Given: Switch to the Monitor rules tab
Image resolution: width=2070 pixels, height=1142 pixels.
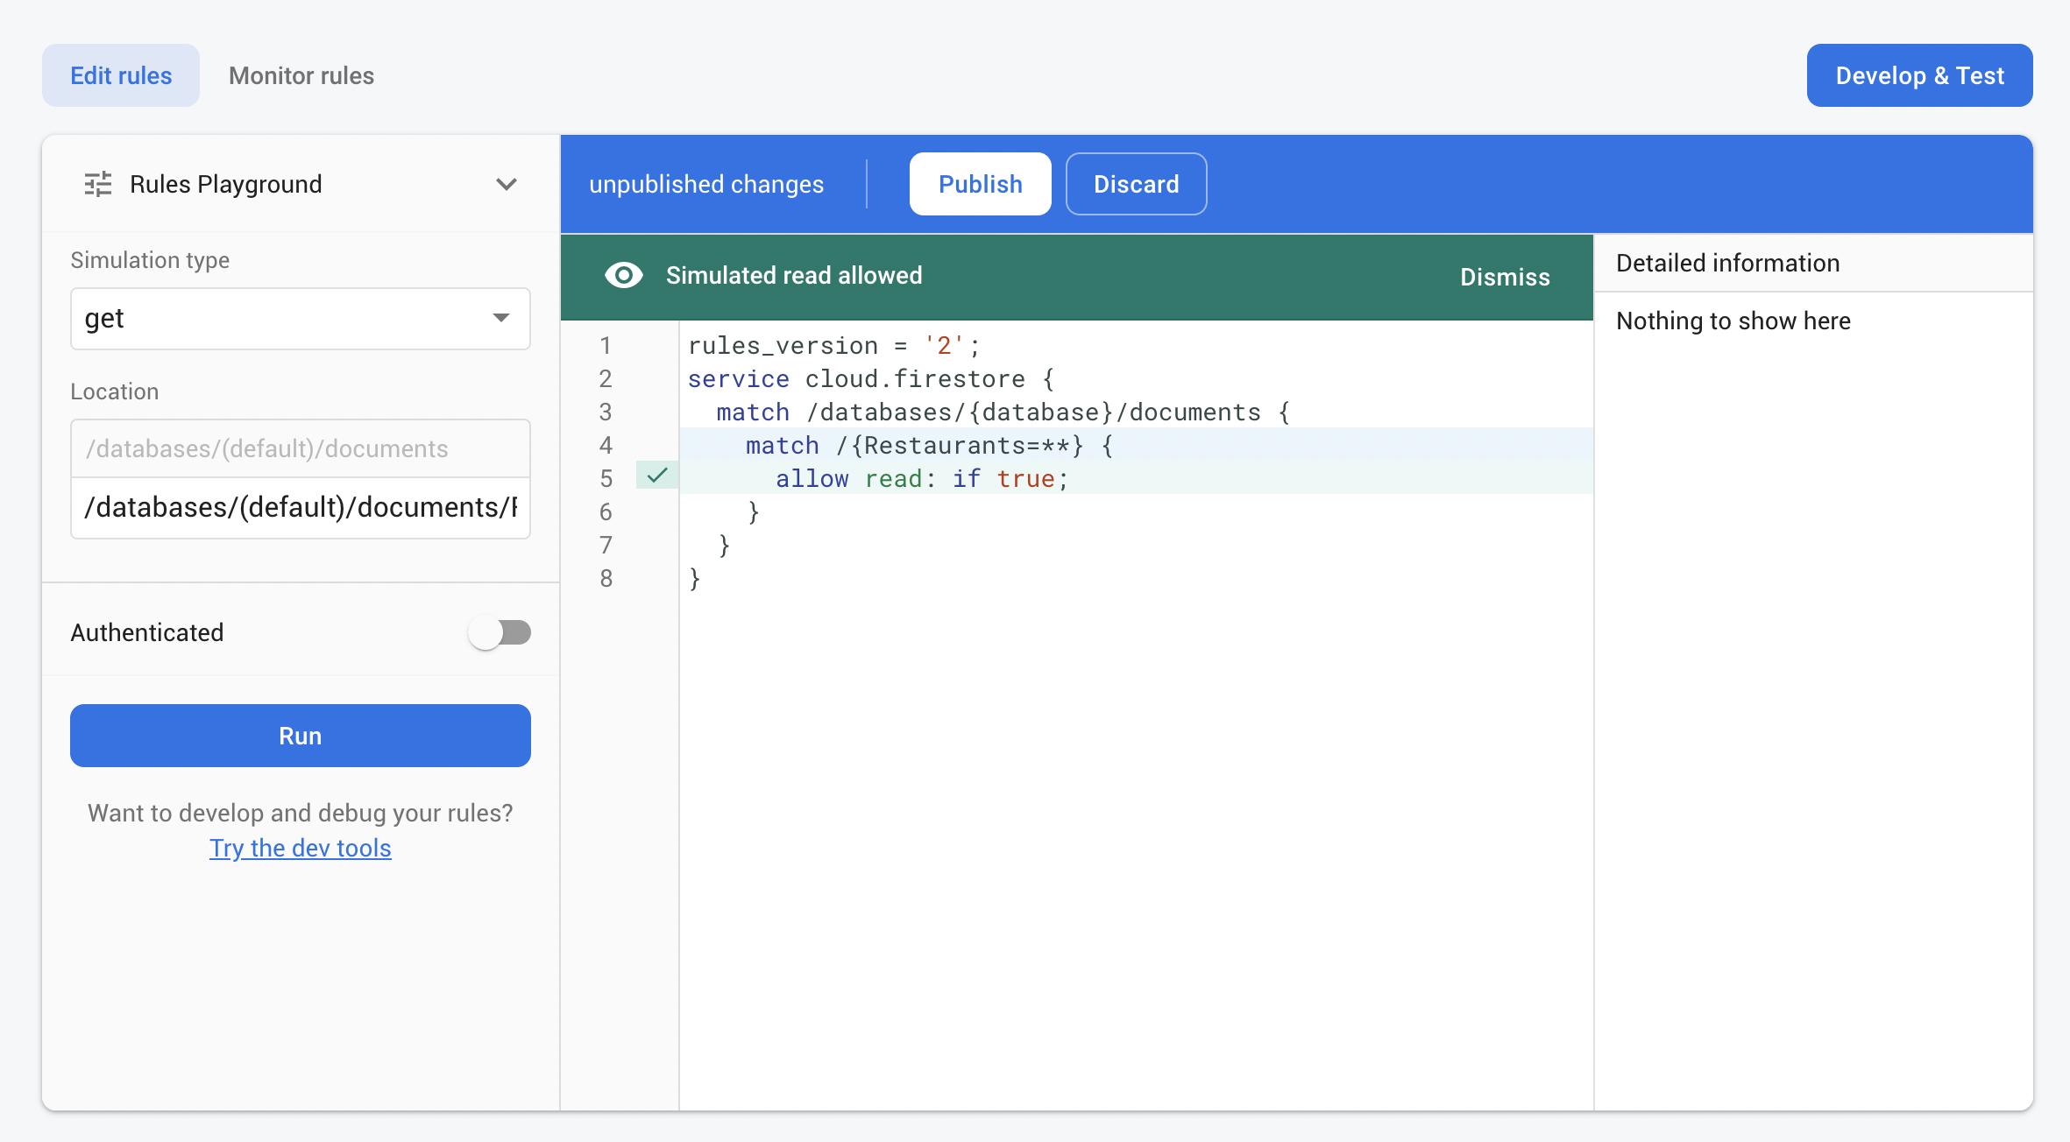Looking at the screenshot, I should click(301, 75).
